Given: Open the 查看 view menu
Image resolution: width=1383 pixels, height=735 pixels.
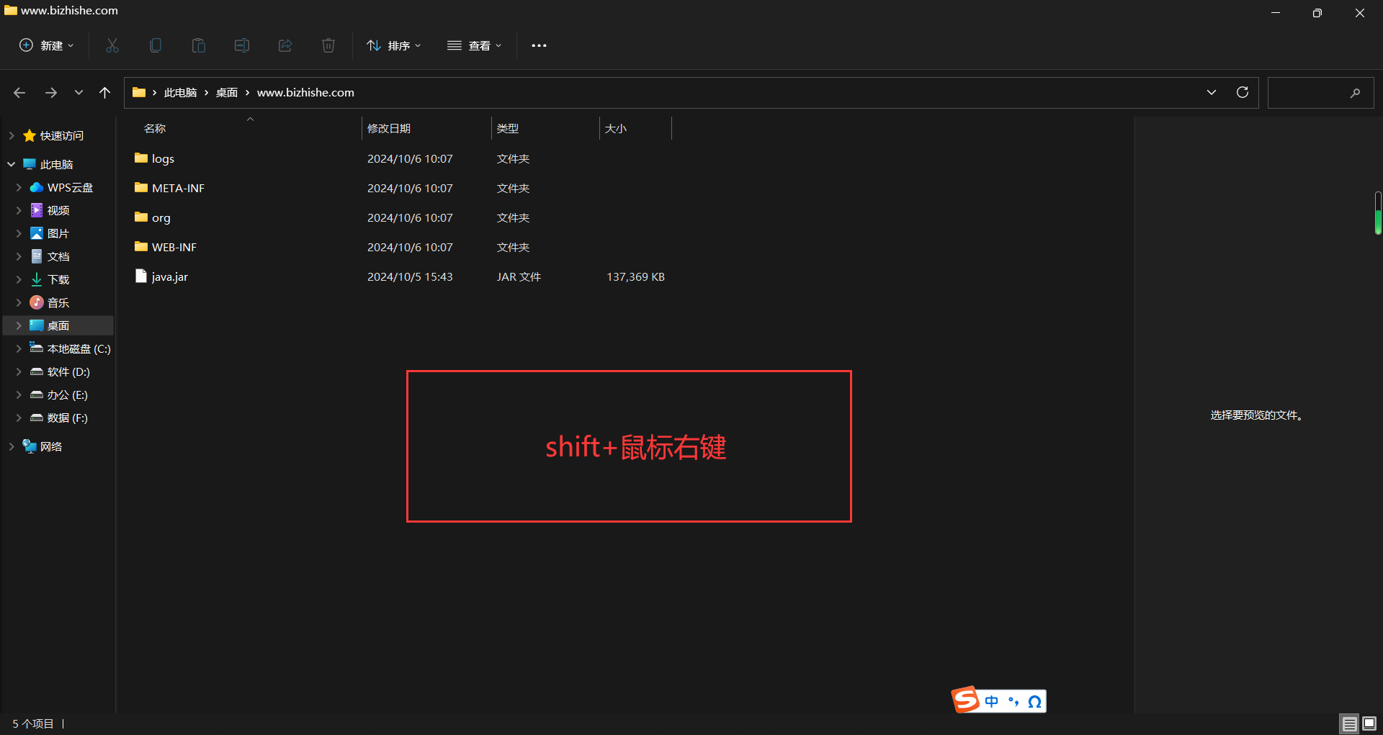Looking at the screenshot, I should [474, 45].
